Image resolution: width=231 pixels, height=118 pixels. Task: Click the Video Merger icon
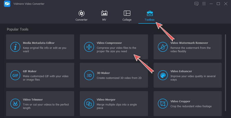tap(88, 104)
